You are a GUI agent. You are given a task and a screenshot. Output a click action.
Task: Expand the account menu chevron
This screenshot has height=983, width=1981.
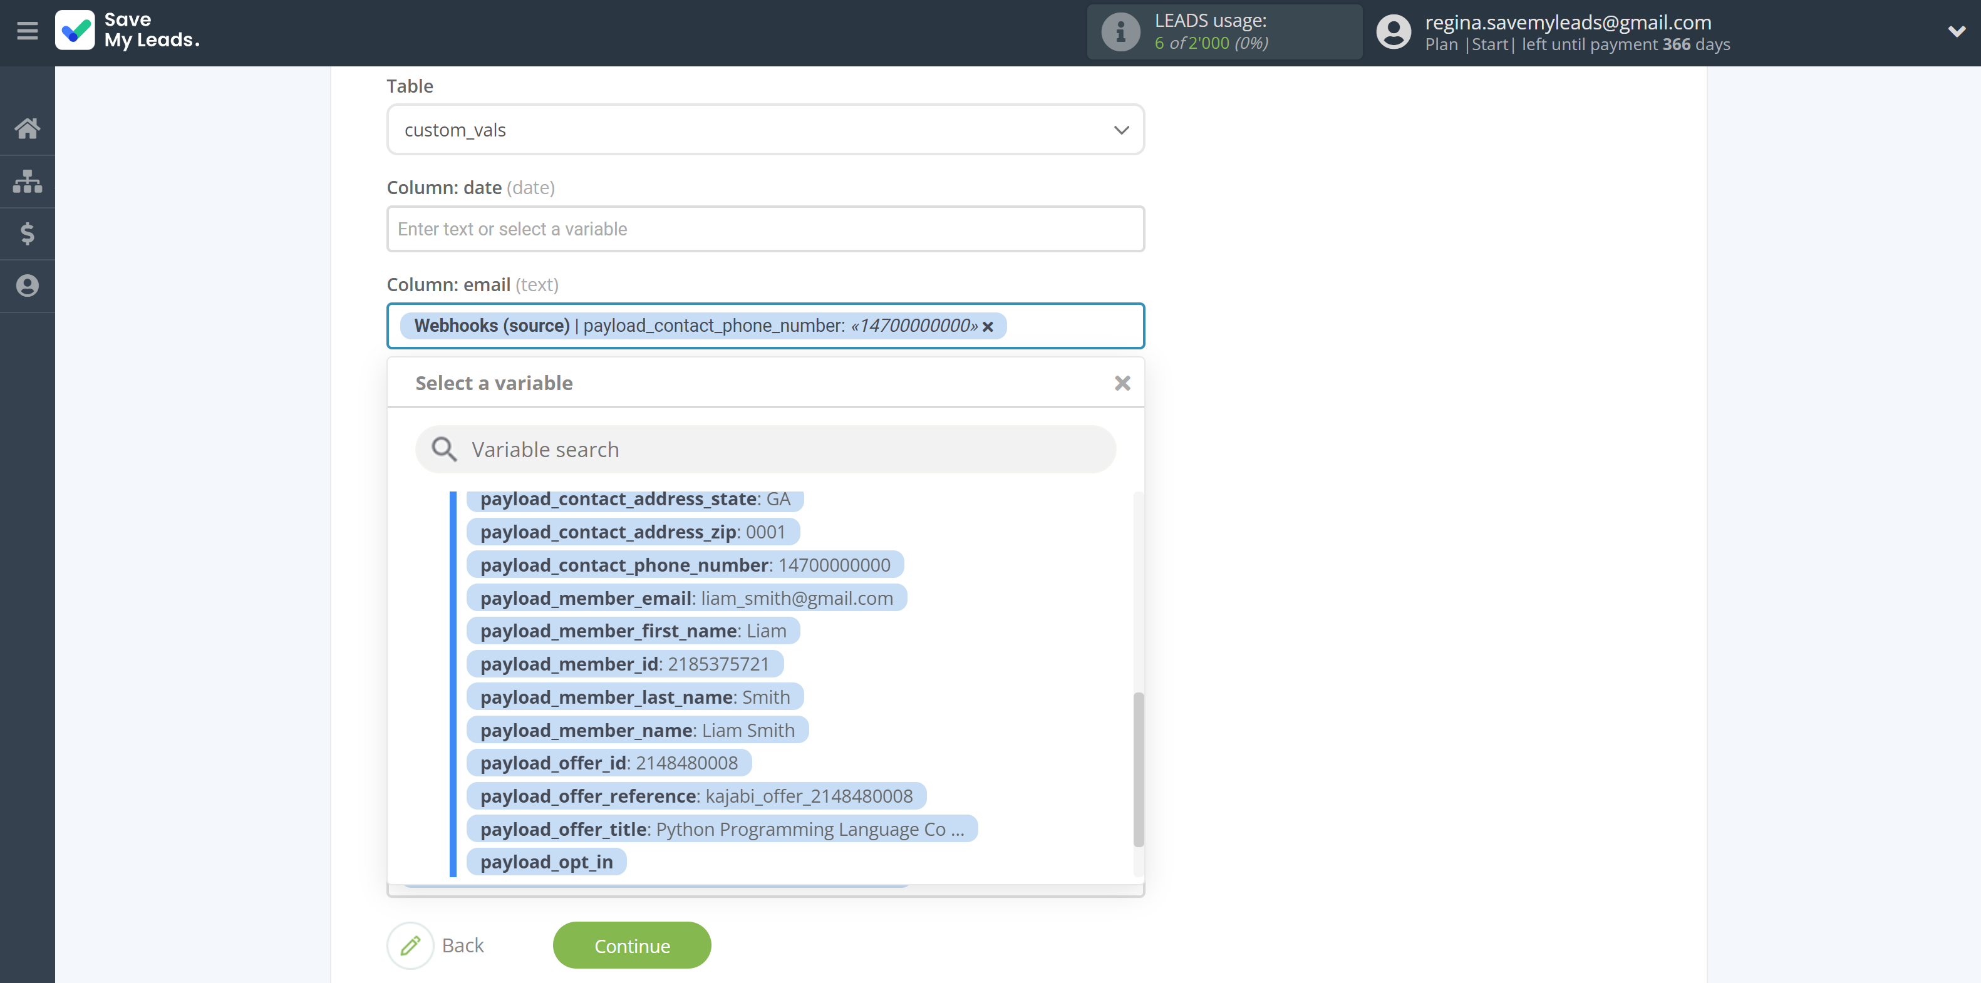point(1957,31)
